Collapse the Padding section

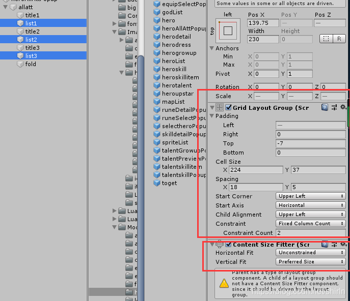coord(212,116)
